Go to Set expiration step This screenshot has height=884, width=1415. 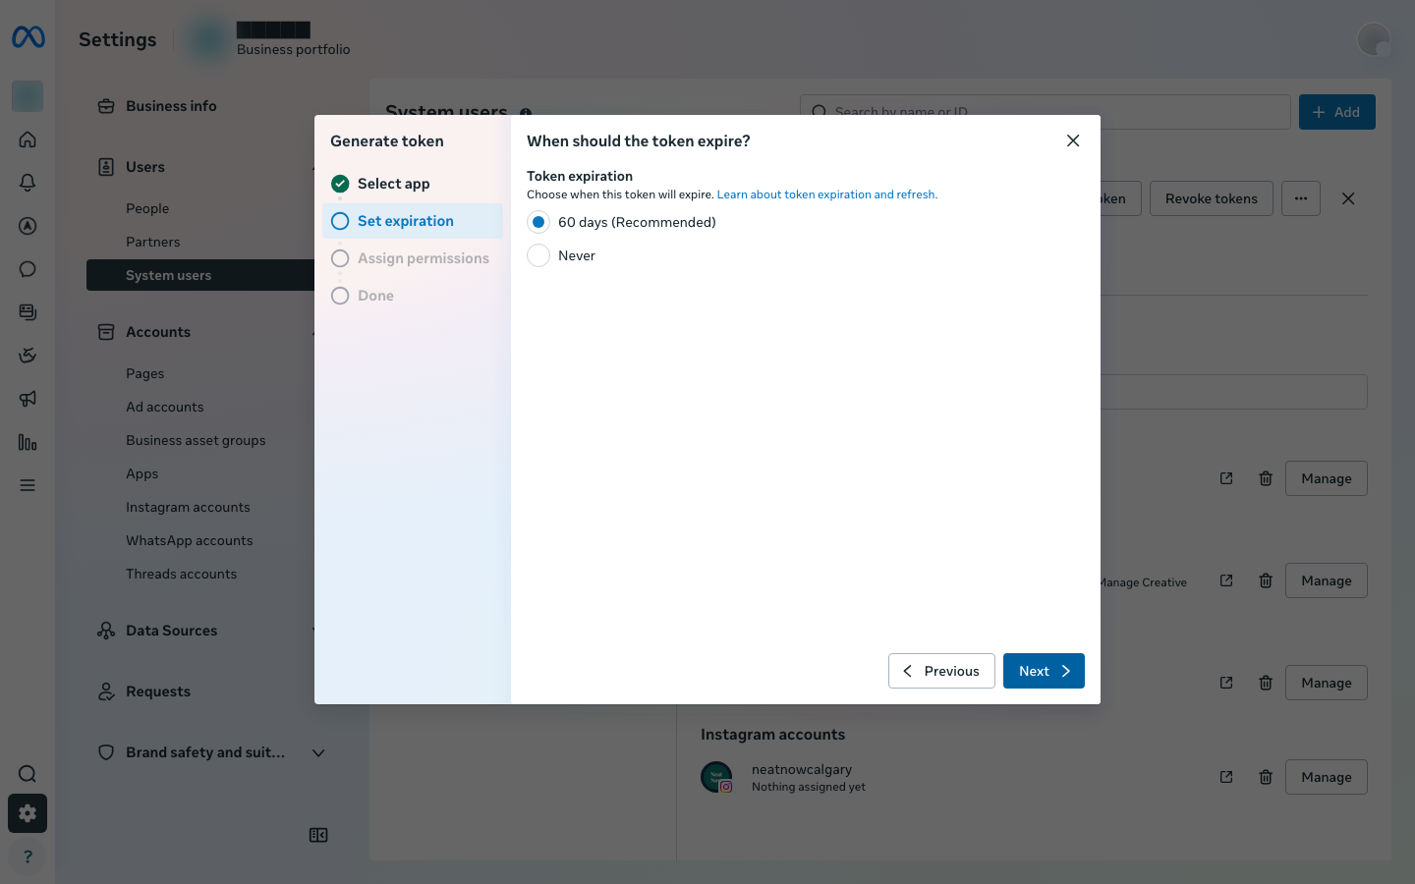[413, 221]
